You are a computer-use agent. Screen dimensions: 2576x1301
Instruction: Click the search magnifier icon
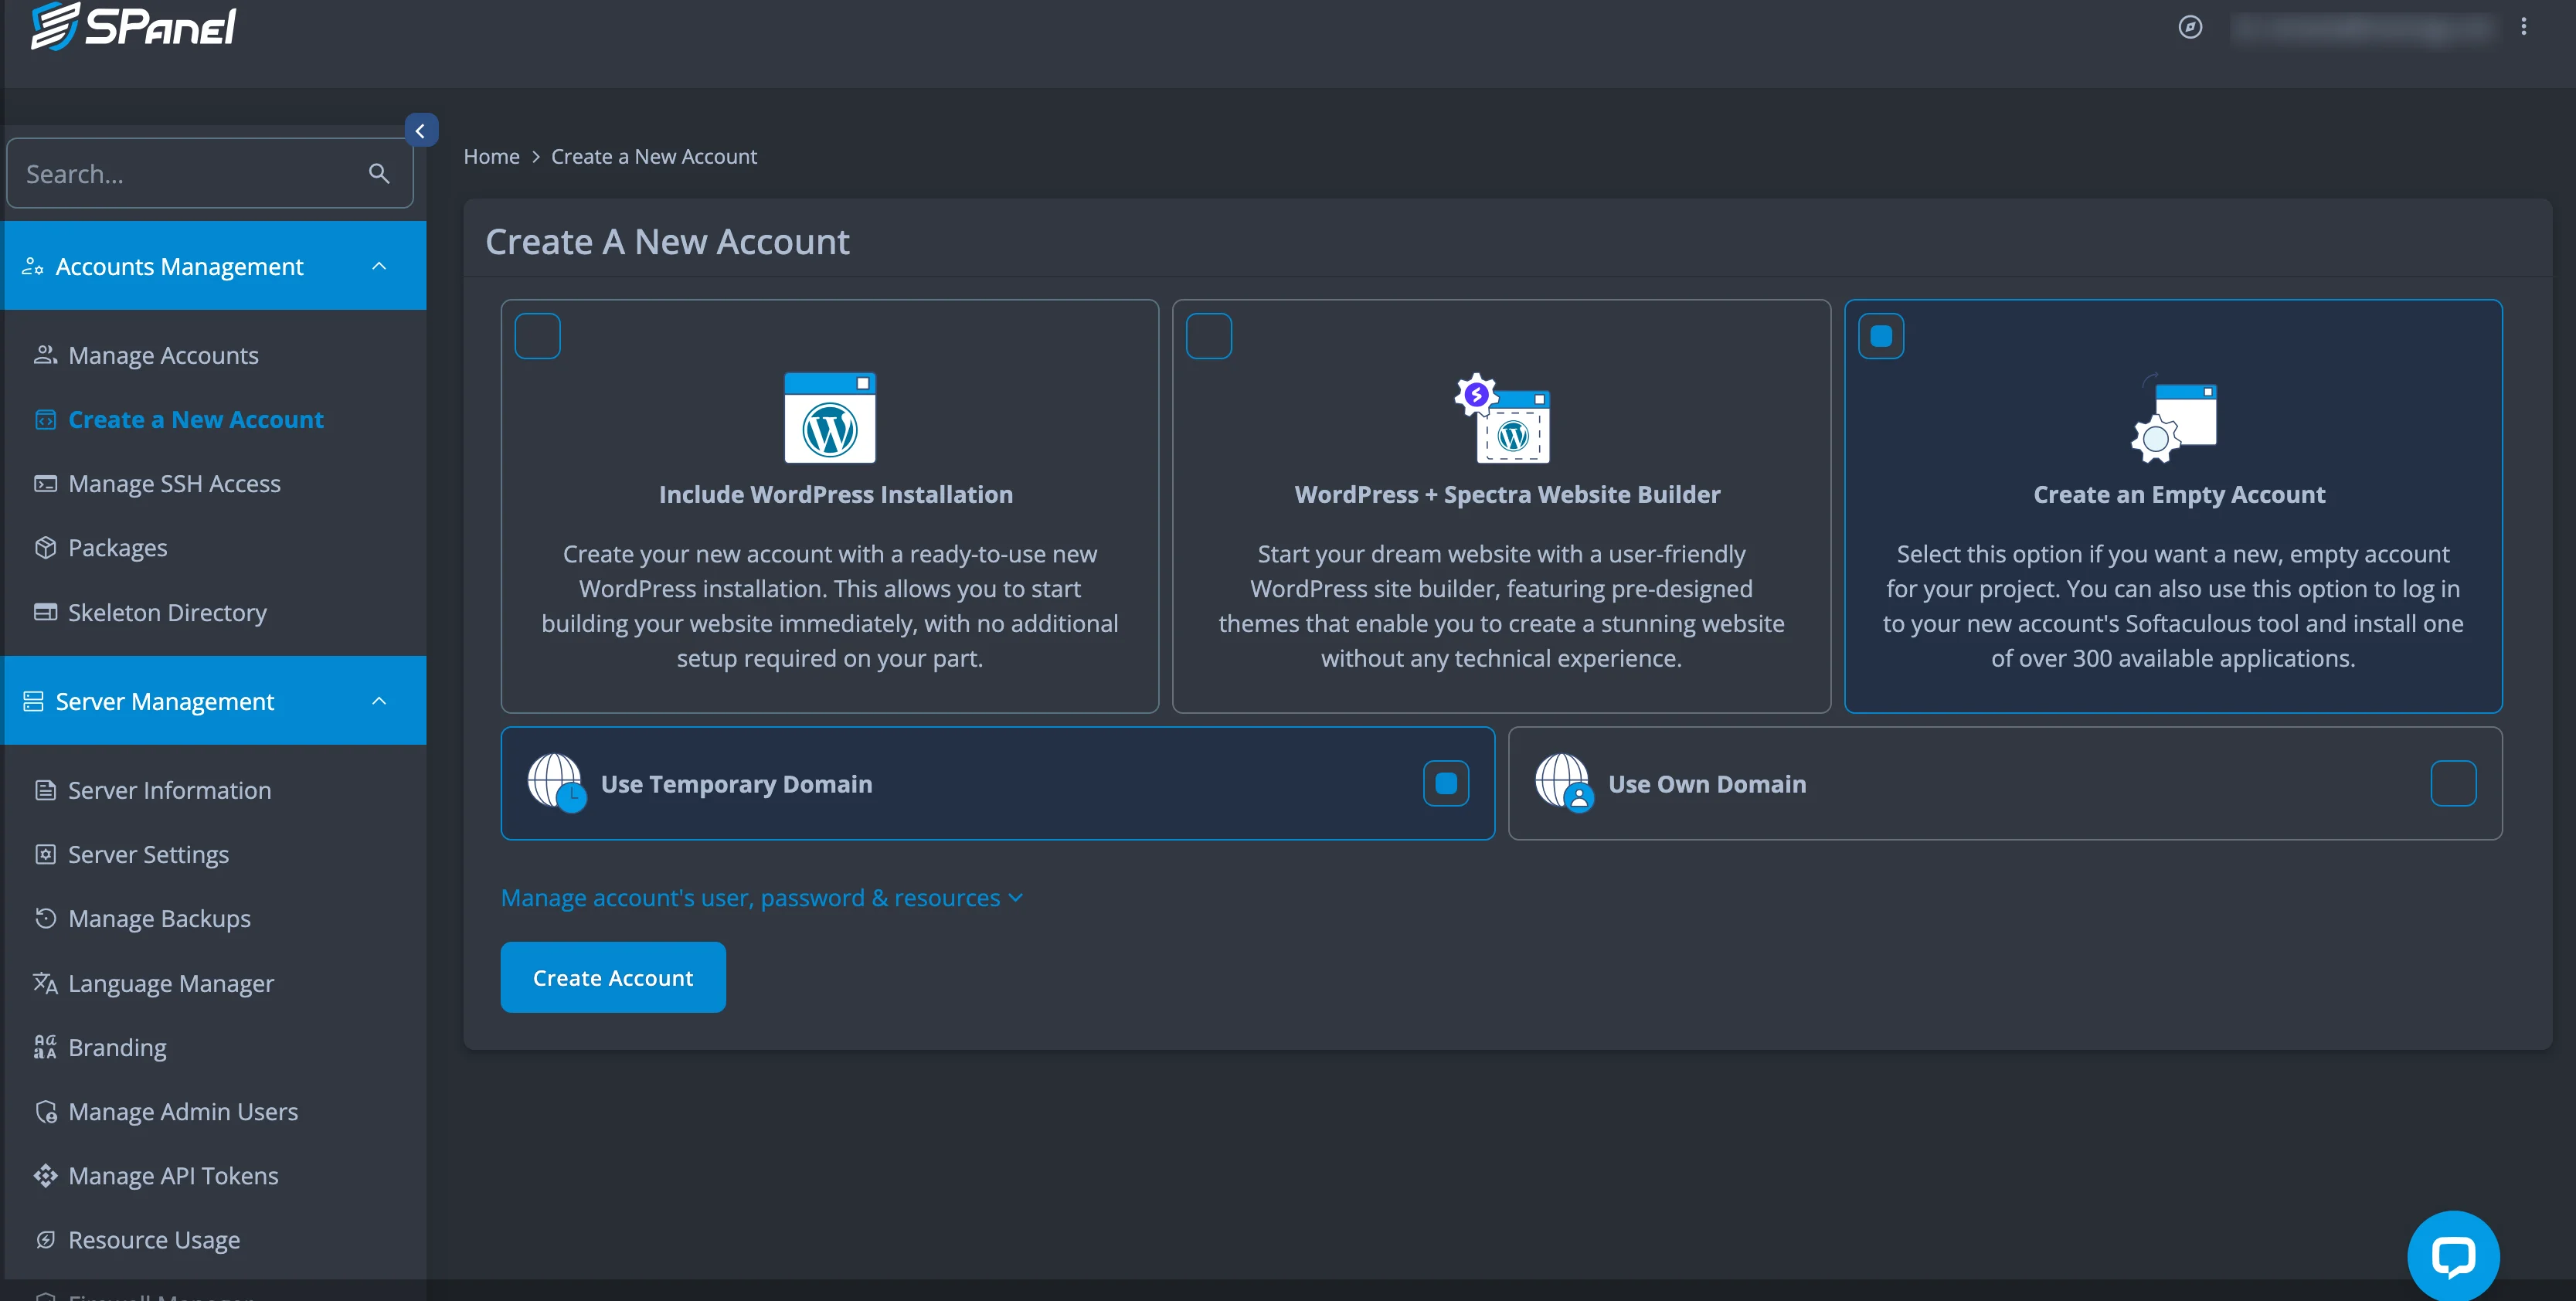click(379, 173)
